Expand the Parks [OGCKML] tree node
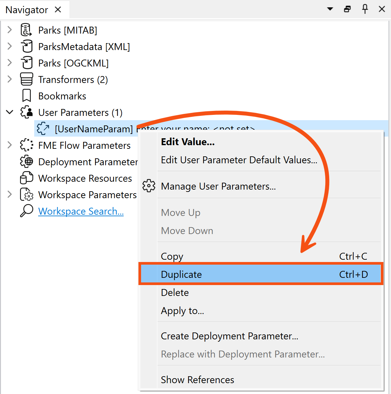 pyautogui.click(x=9, y=63)
